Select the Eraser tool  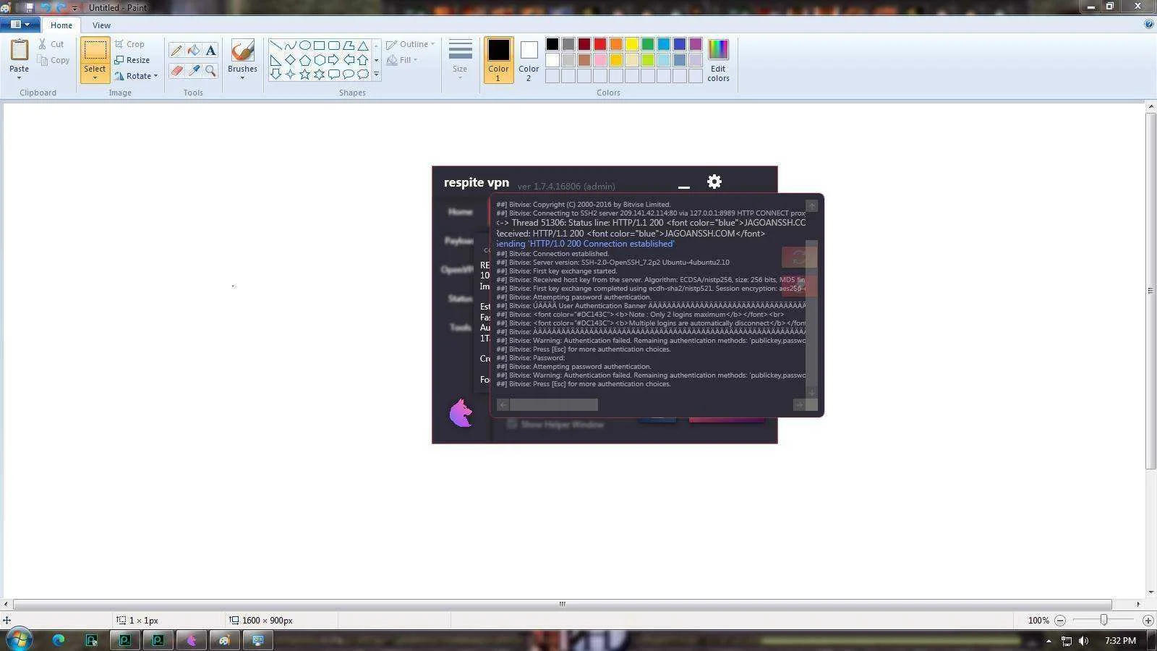tap(176, 70)
